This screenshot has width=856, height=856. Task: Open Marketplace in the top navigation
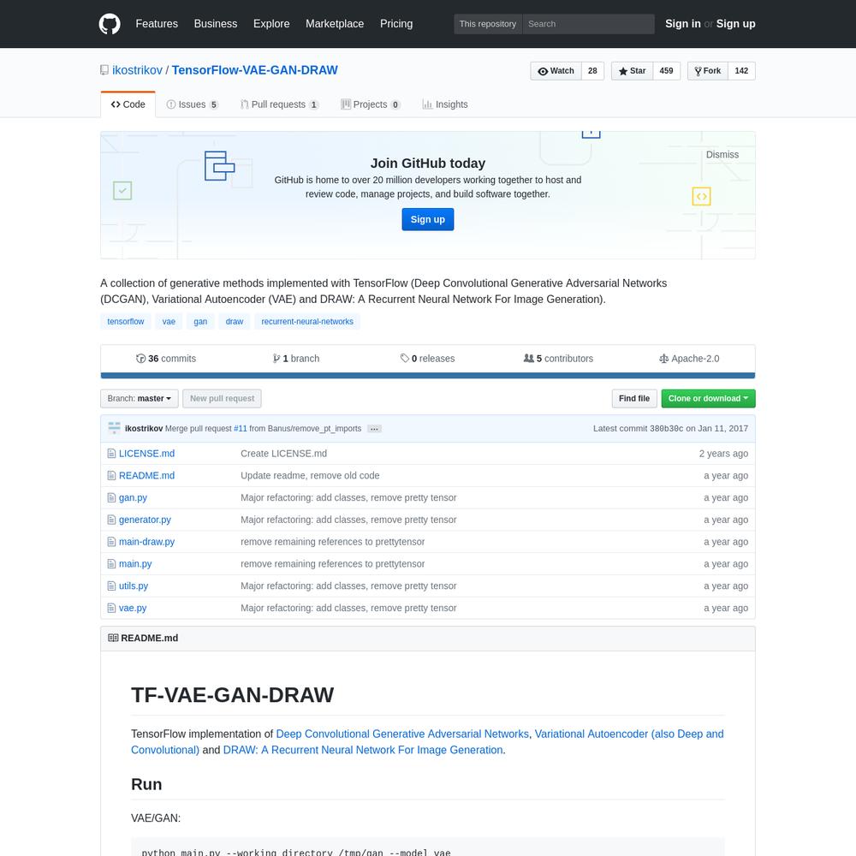click(335, 24)
